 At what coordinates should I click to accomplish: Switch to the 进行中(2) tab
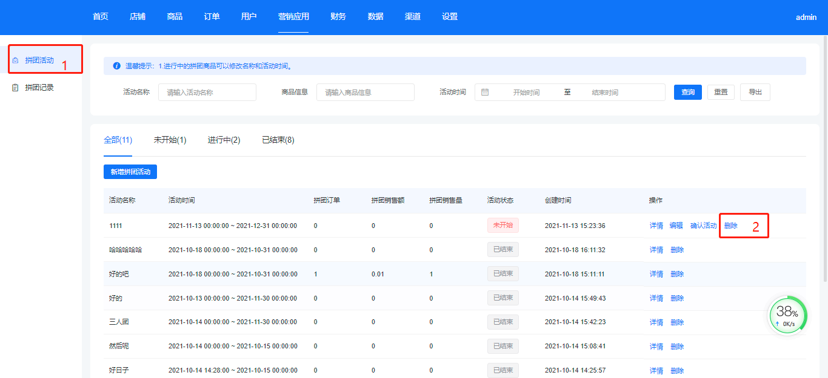pyautogui.click(x=224, y=140)
